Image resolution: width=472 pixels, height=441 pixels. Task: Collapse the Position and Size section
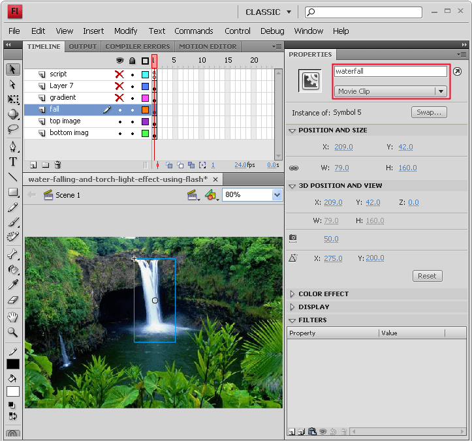292,130
